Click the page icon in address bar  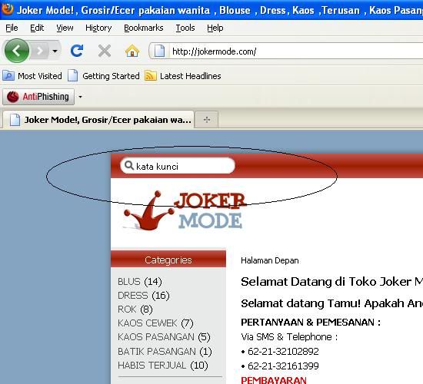tap(159, 51)
